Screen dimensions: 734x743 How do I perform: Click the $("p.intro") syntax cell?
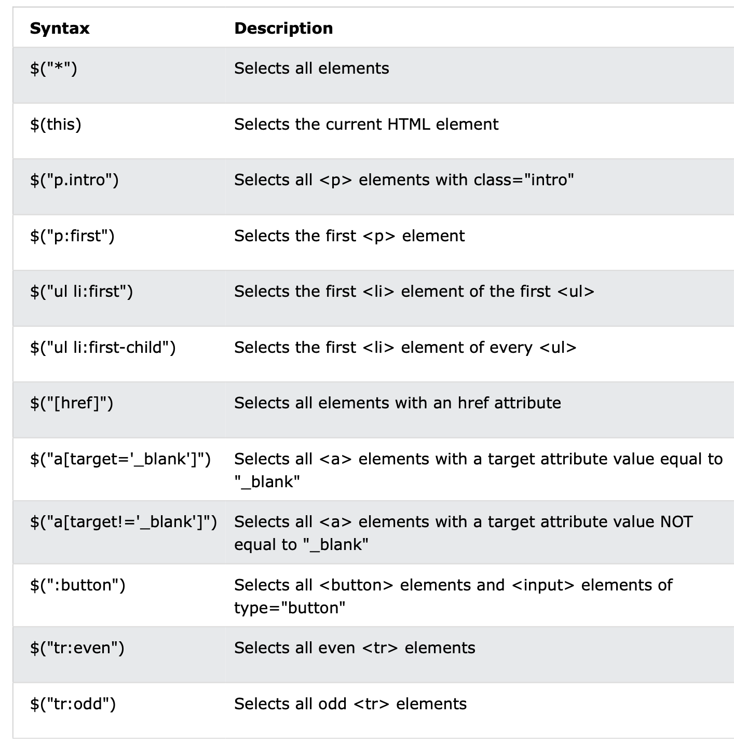click(74, 180)
